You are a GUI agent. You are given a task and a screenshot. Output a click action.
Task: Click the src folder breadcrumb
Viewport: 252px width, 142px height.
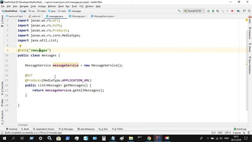pyautogui.click(x=31, y=11)
